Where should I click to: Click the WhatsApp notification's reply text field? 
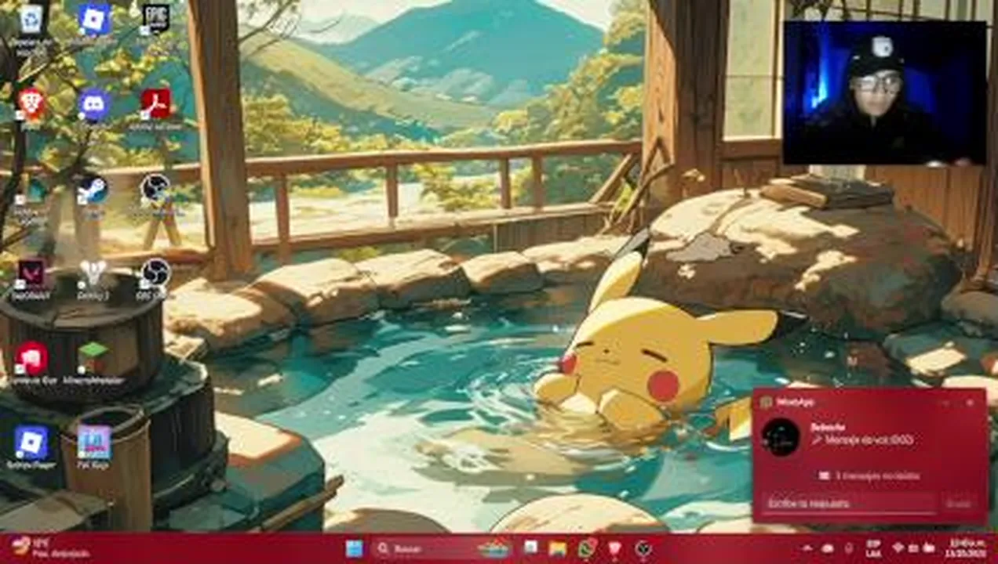[x=848, y=503]
